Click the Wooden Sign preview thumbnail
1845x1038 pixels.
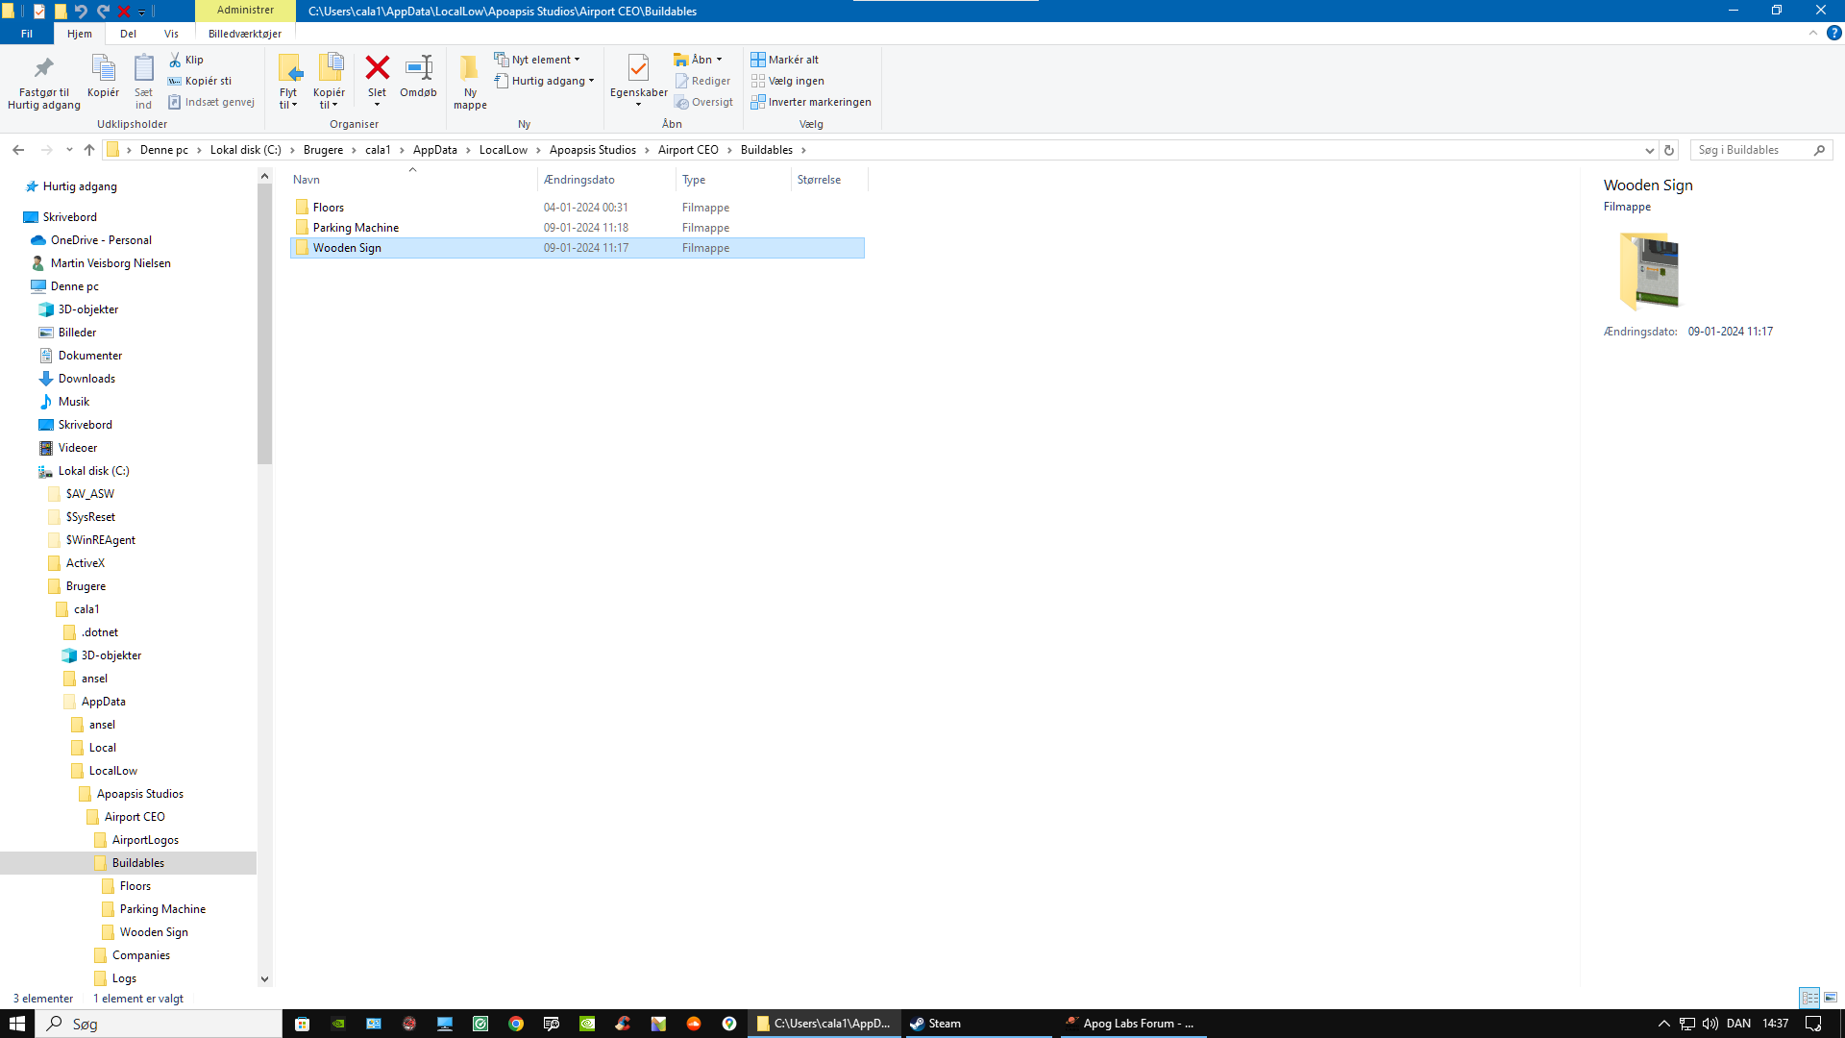tap(1649, 271)
